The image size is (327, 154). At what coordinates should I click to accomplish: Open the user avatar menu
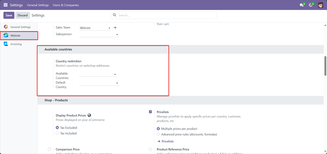pyautogui.click(x=321, y=5)
